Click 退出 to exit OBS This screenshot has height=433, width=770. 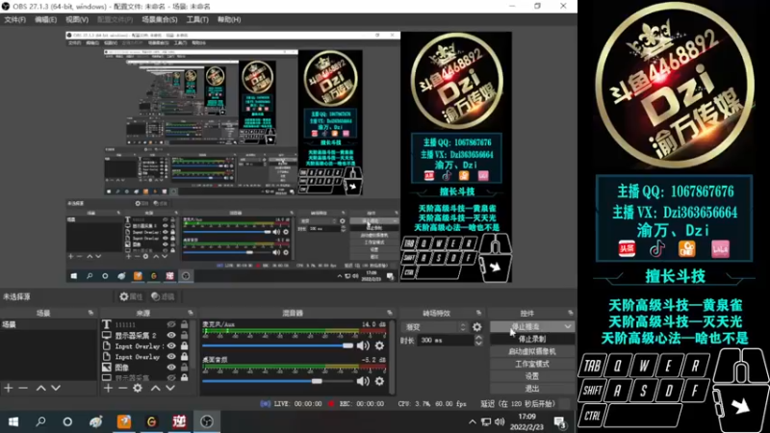coord(532,389)
